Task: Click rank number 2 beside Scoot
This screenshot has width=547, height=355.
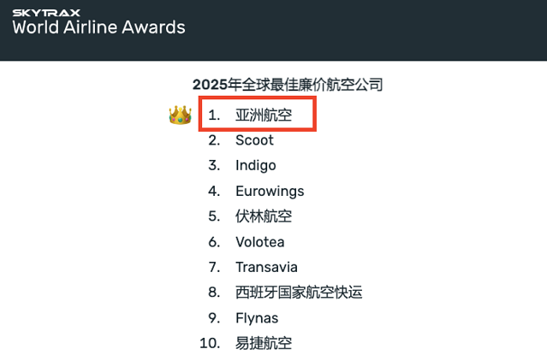Action: [214, 140]
